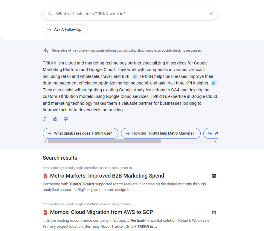The height and width of the screenshot is (231, 264).
Task: Open the citation icon after "travel, and B2B"
Action: click(x=135, y=76)
